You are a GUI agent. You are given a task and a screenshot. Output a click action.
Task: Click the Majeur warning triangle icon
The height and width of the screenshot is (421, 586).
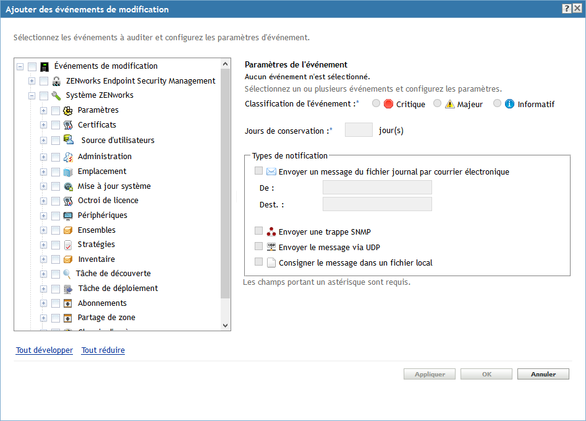[449, 104]
